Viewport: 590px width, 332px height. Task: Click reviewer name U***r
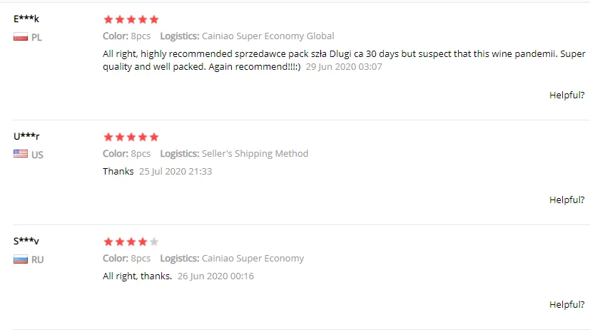pyautogui.click(x=26, y=136)
